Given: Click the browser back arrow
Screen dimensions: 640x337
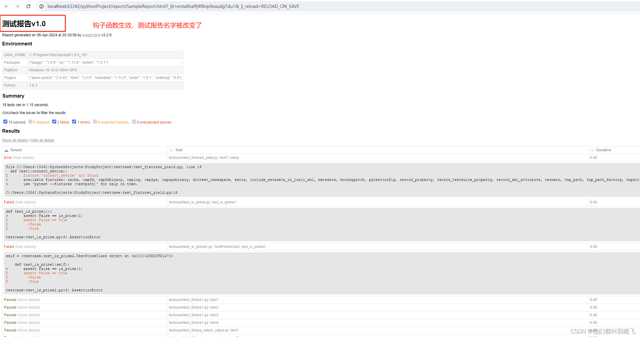Looking at the screenshot, I should pyautogui.click(x=6, y=6).
